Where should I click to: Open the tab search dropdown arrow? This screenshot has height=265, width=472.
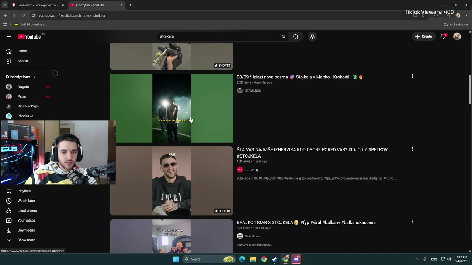click(5, 5)
